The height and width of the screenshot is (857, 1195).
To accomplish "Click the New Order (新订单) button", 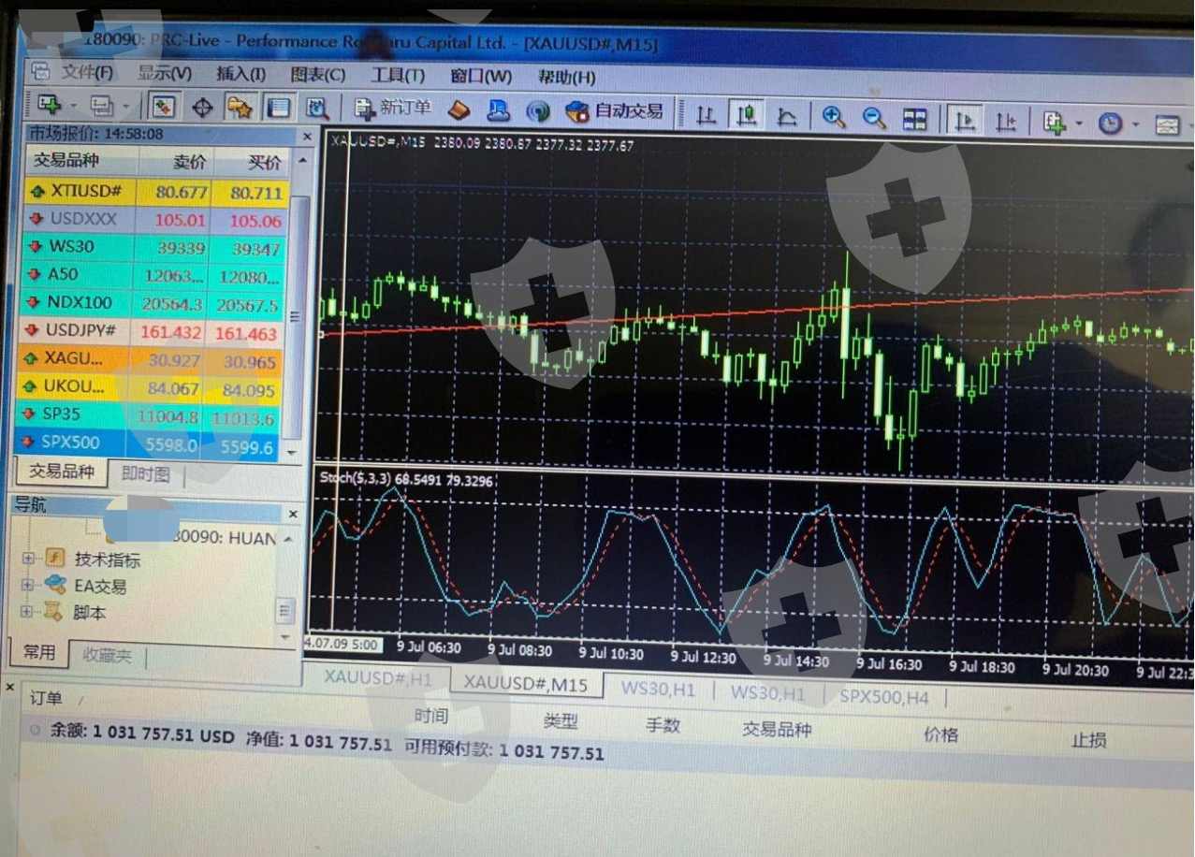I will (x=393, y=109).
